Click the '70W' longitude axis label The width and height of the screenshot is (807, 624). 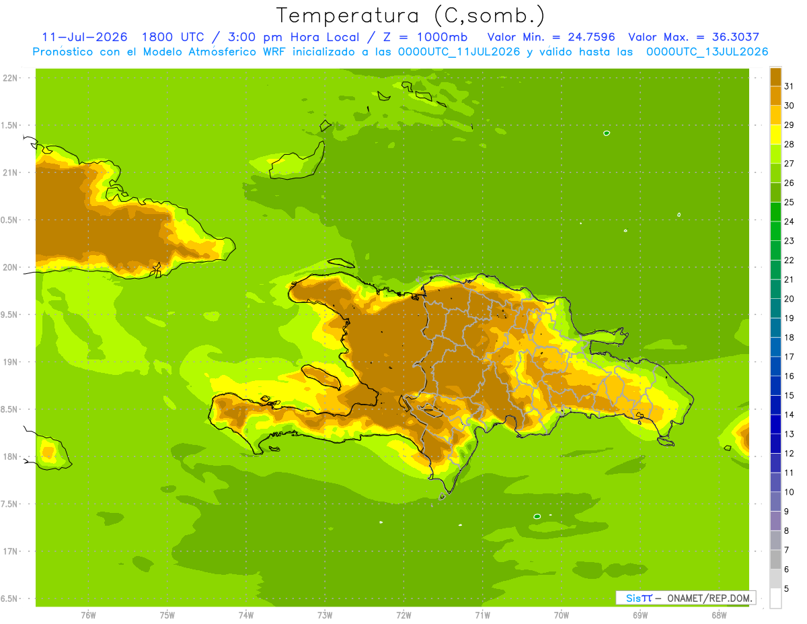point(562,615)
